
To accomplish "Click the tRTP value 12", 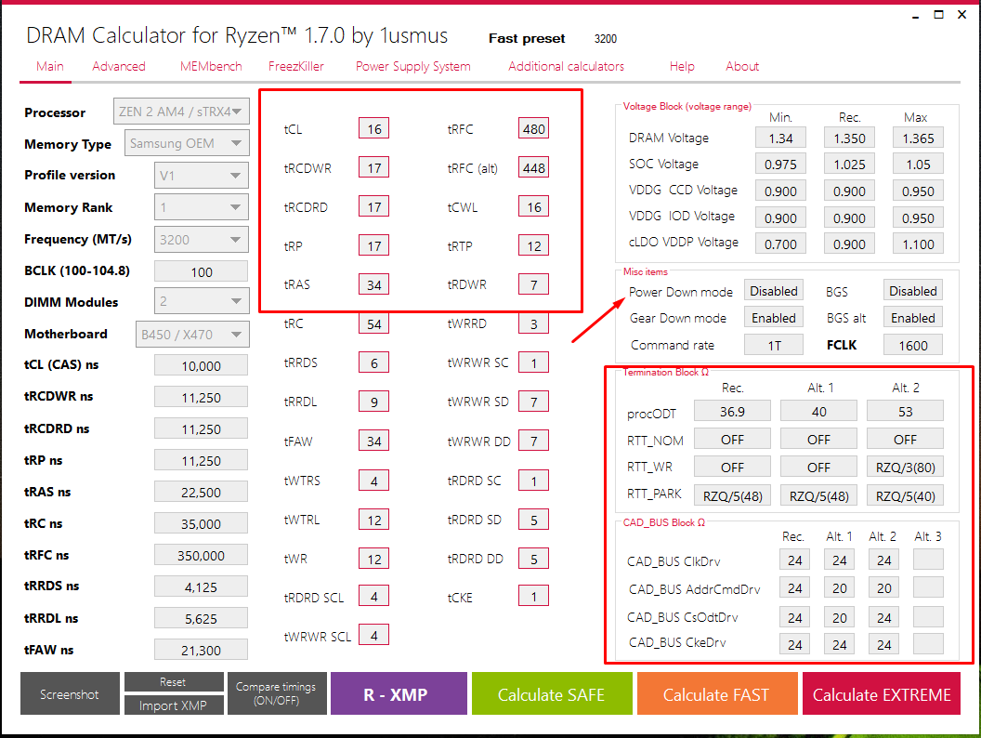I will (x=533, y=245).
